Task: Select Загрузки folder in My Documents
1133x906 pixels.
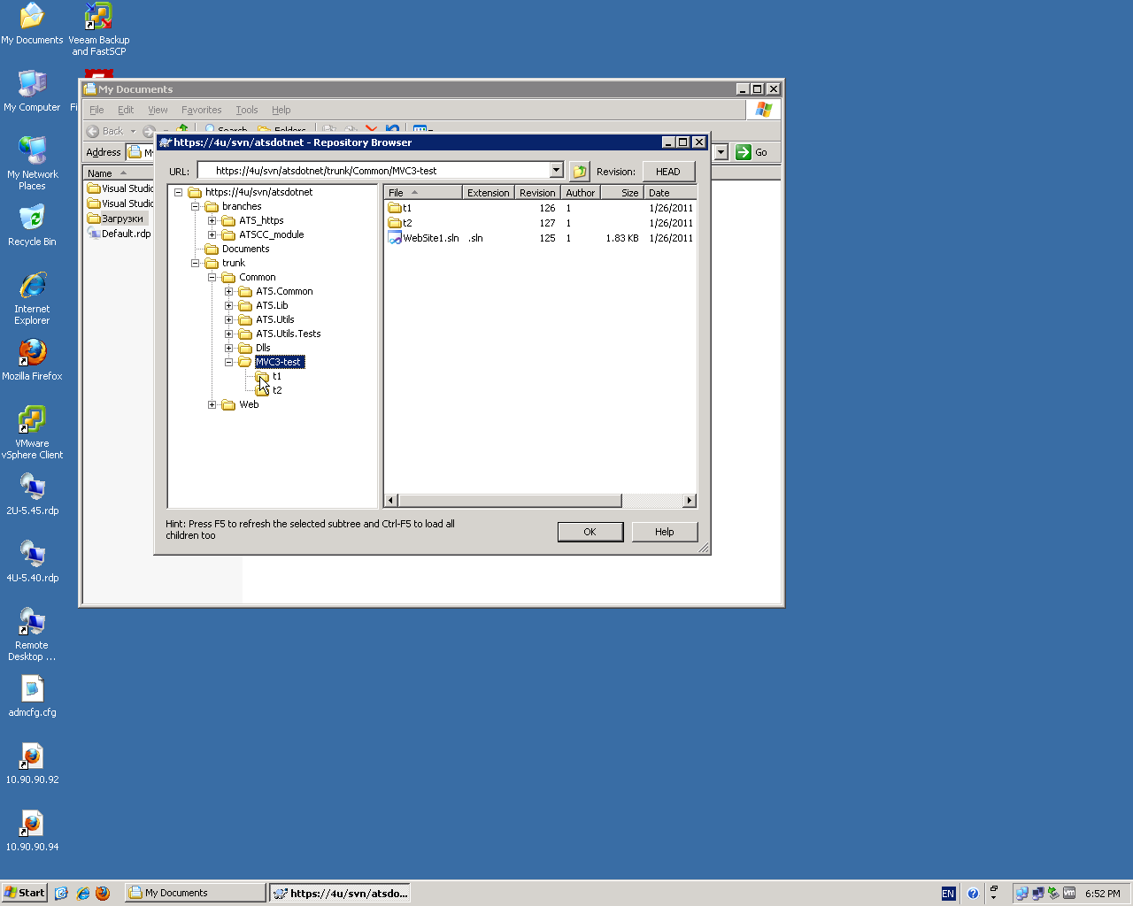Action: (x=115, y=219)
